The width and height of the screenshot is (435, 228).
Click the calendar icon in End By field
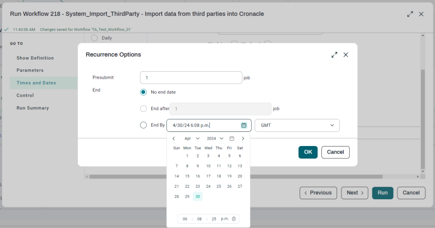click(244, 125)
